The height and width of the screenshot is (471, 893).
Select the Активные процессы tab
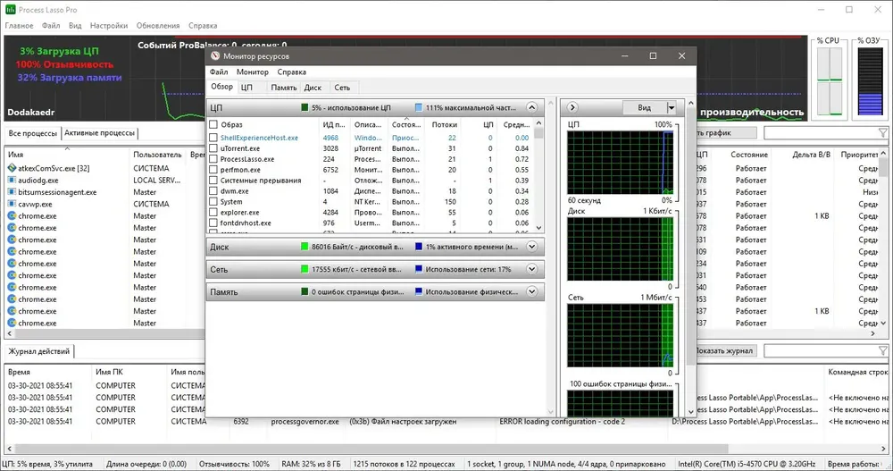tap(100, 133)
